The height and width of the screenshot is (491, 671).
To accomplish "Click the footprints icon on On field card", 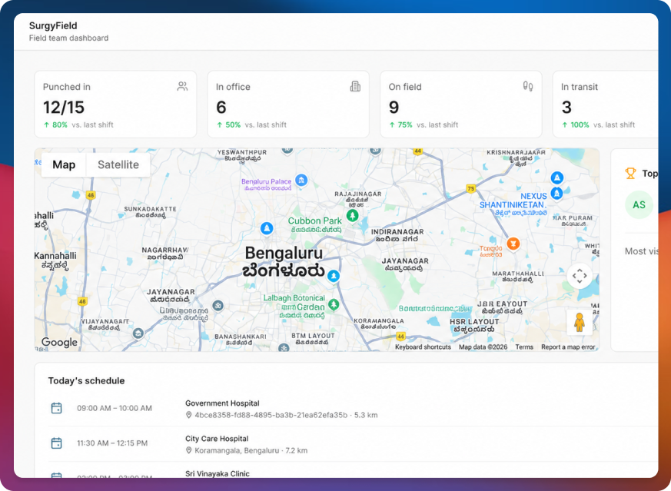I will click(527, 86).
